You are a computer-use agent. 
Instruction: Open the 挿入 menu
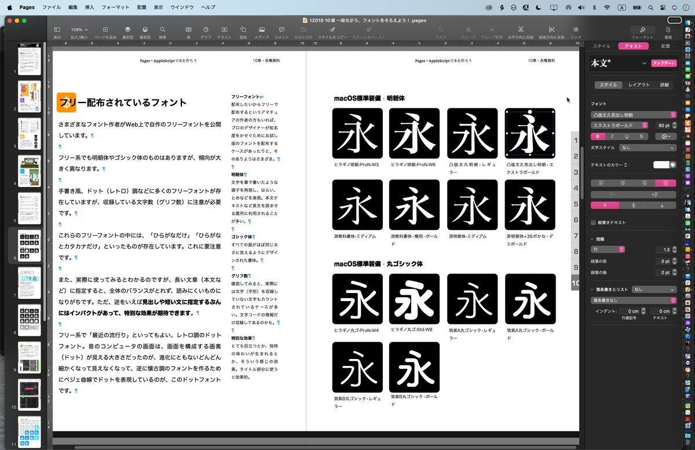tap(90, 8)
